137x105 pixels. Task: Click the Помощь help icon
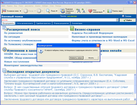pos(123,16)
